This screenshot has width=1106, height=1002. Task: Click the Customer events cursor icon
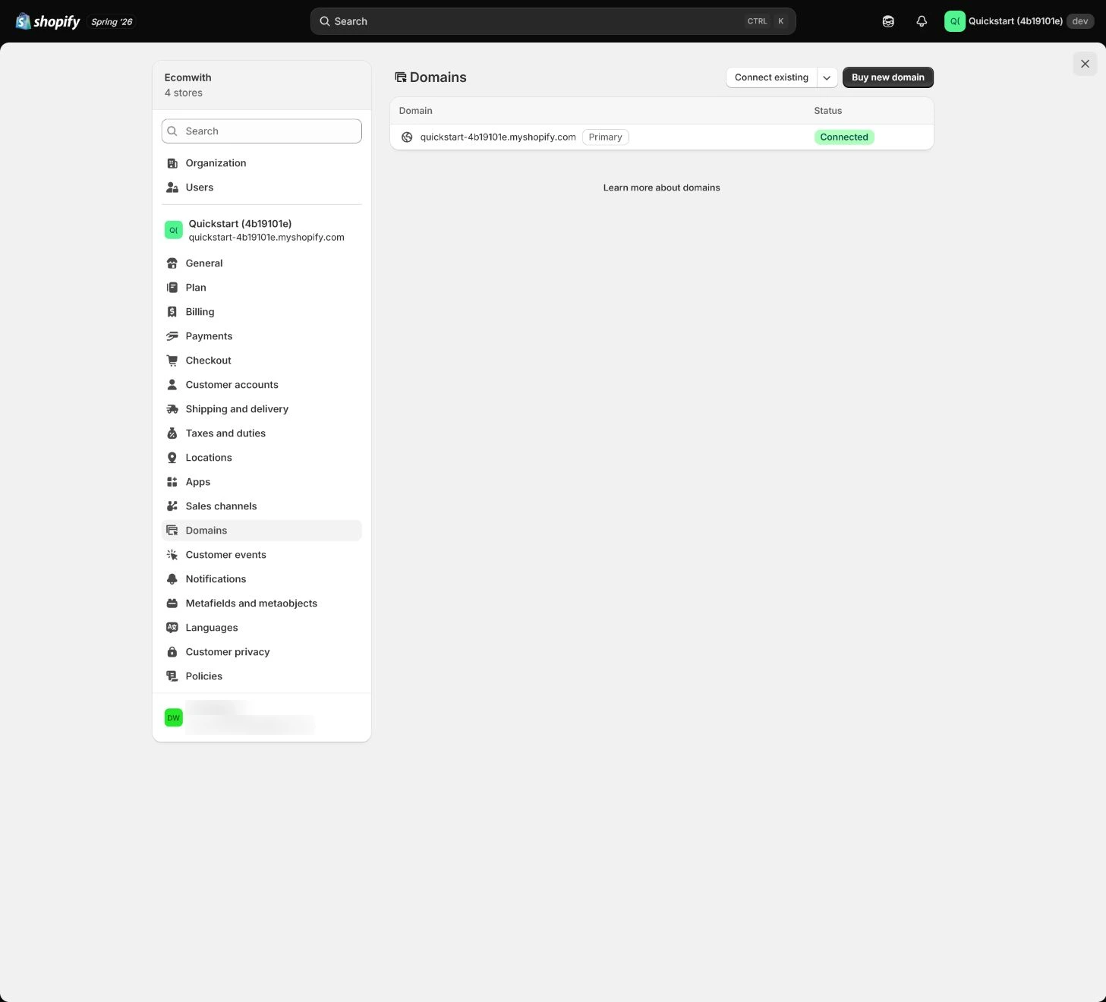click(x=172, y=555)
